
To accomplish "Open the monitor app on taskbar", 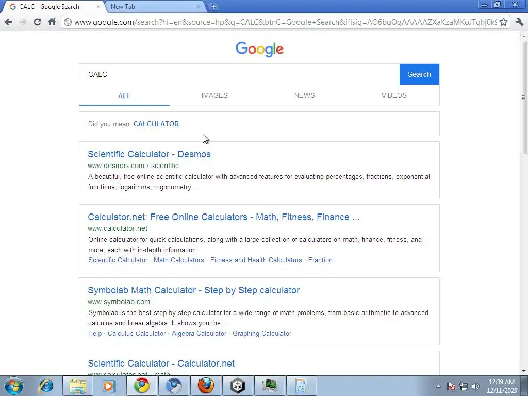I will [x=269, y=386].
